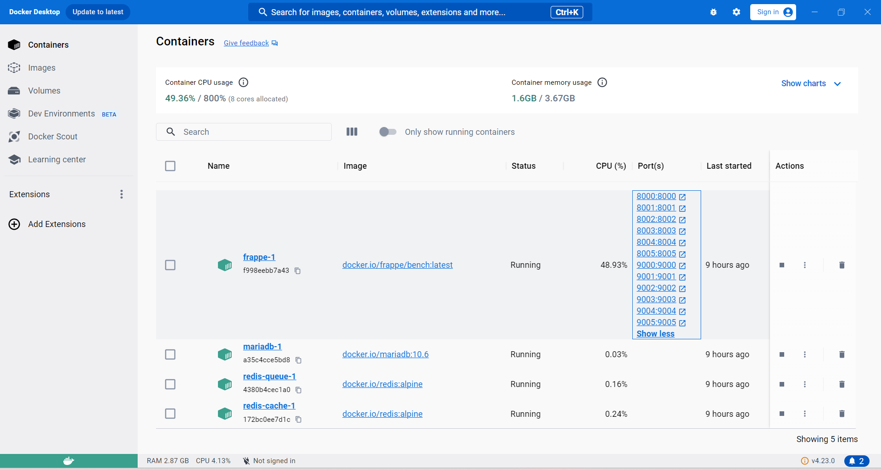Click the Give feedback chat icon
This screenshot has width=881, height=470.
pyautogui.click(x=275, y=43)
